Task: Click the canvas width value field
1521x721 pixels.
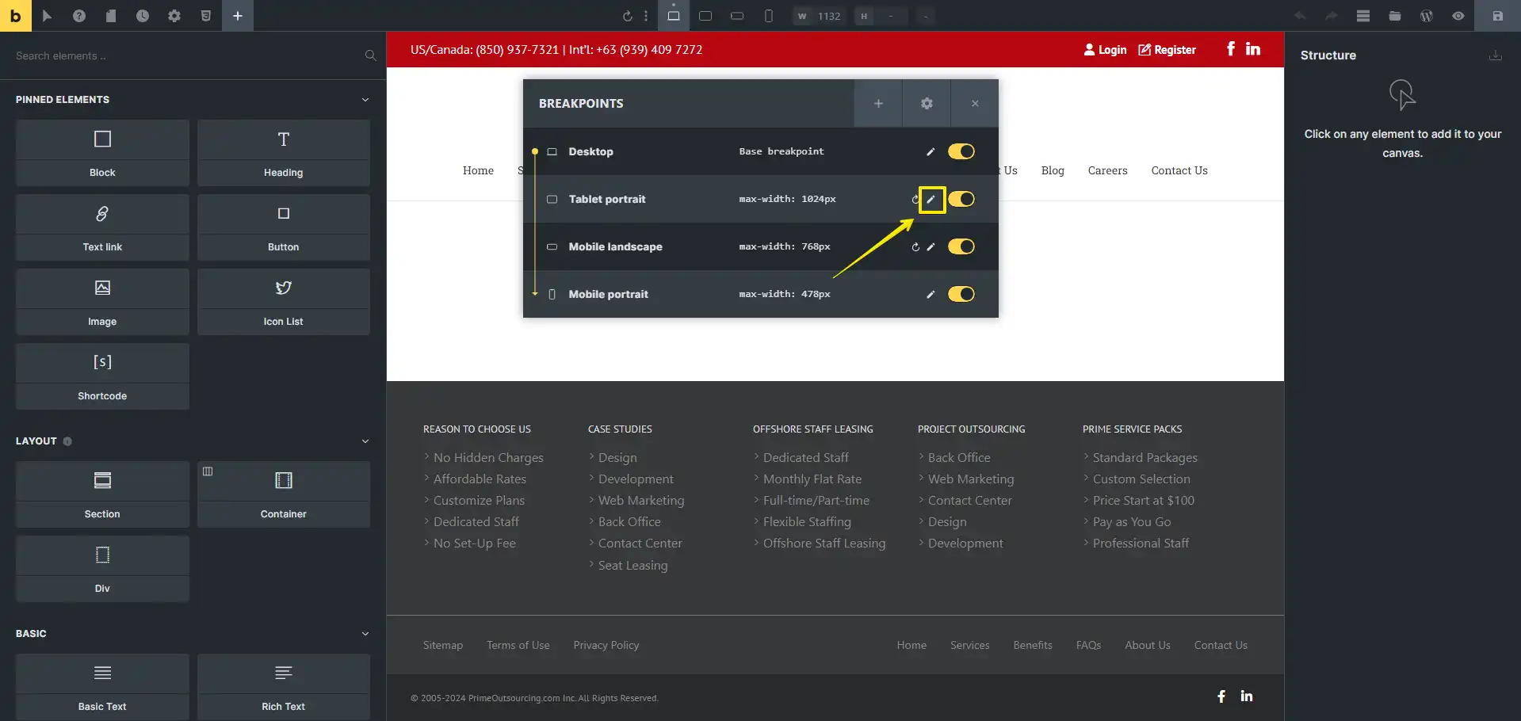Action: tap(829, 16)
